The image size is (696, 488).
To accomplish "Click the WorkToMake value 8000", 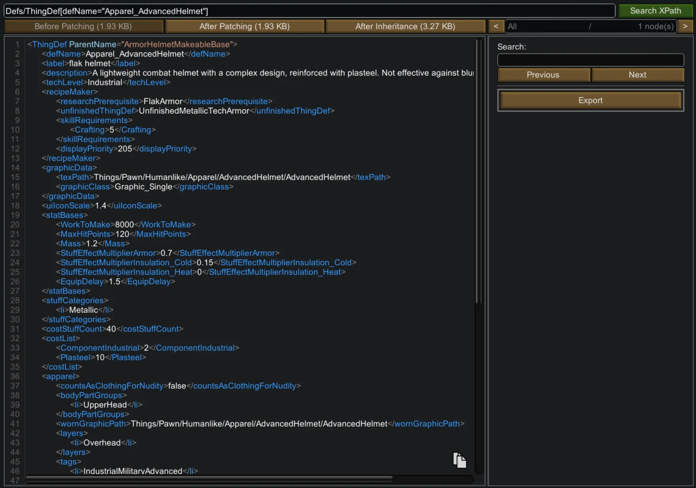I will tap(124, 225).
